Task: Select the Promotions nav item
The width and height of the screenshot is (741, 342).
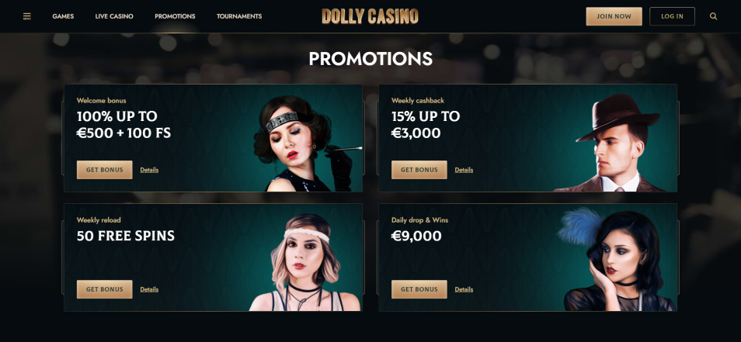Action: pos(175,16)
